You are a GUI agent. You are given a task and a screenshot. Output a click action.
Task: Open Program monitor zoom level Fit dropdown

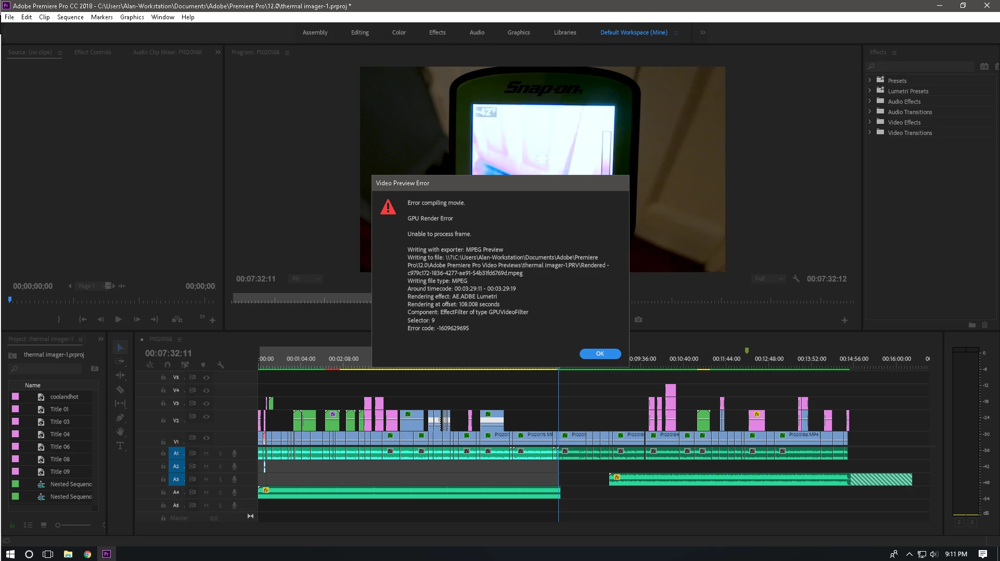(x=306, y=278)
